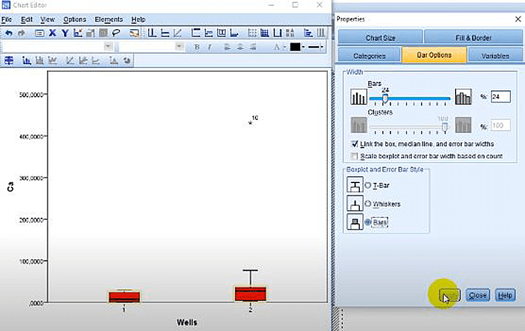Click the Close button in Properties
The width and height of the screenshot is (525, 331).
[x=477, y=295]
